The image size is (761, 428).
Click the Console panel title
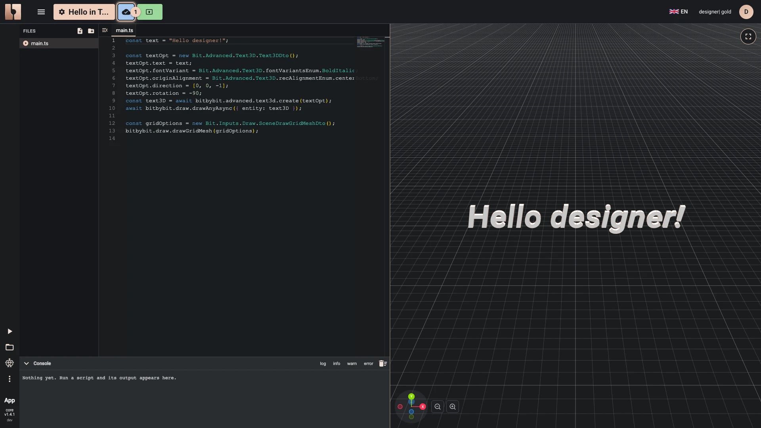coord(42,363)
